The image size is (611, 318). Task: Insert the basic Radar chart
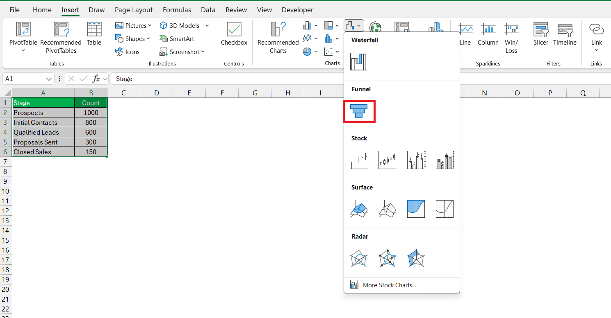pyautogui.click(x=358, y=259)
